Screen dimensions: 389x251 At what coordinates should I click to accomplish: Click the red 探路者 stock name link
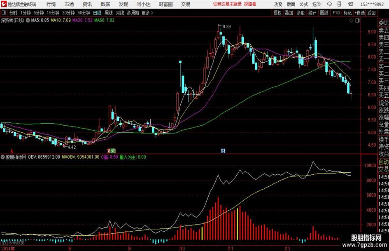coord(250,4)
